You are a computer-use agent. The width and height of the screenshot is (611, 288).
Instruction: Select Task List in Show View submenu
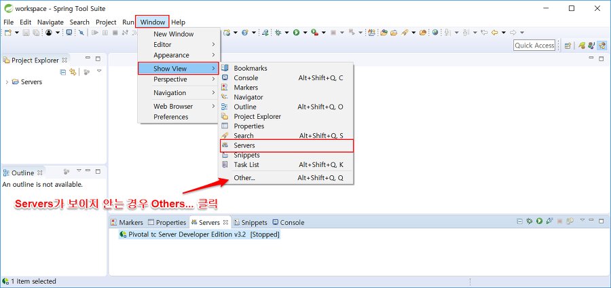click(x=286, y=165)
